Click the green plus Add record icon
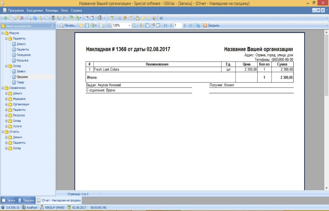329x211 pixels. (x=5, y=18)
